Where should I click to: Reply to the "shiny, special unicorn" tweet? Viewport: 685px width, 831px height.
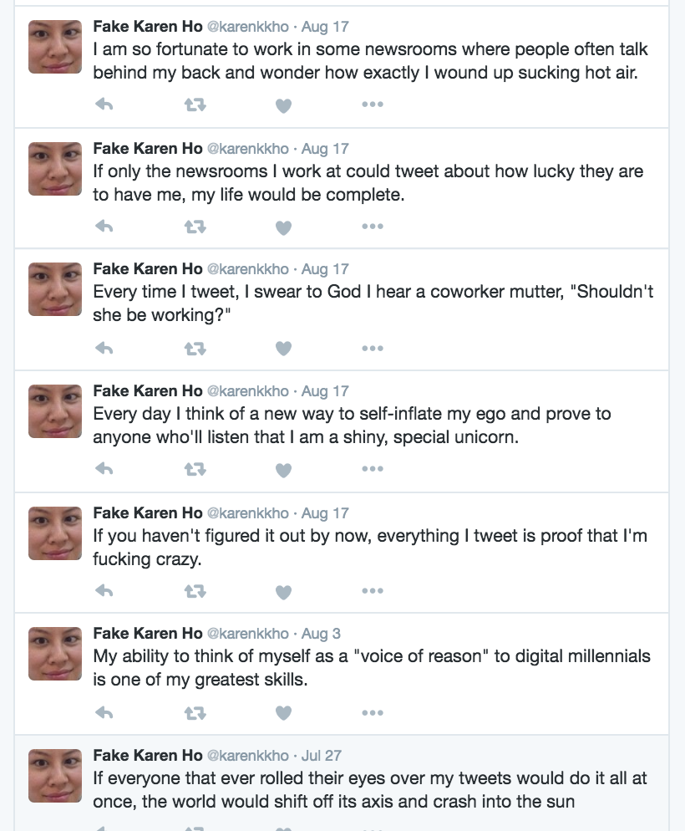tap(104, 470)
